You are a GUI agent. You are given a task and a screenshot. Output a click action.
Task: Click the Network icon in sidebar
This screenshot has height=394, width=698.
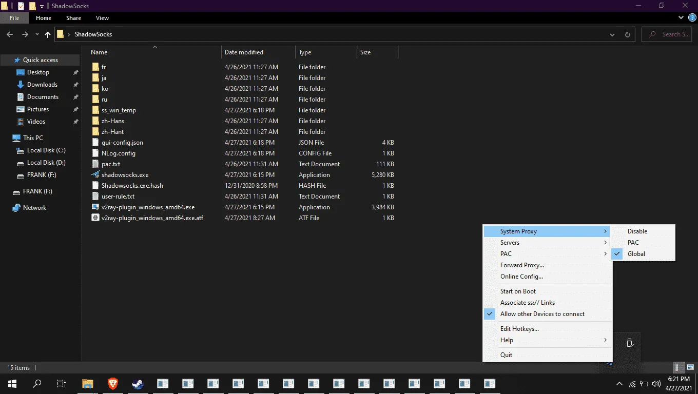[x=16, y=208]
